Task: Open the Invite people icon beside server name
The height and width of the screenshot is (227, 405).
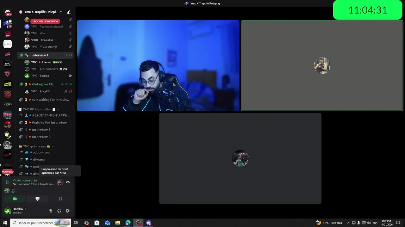Action: pos(69,12)
